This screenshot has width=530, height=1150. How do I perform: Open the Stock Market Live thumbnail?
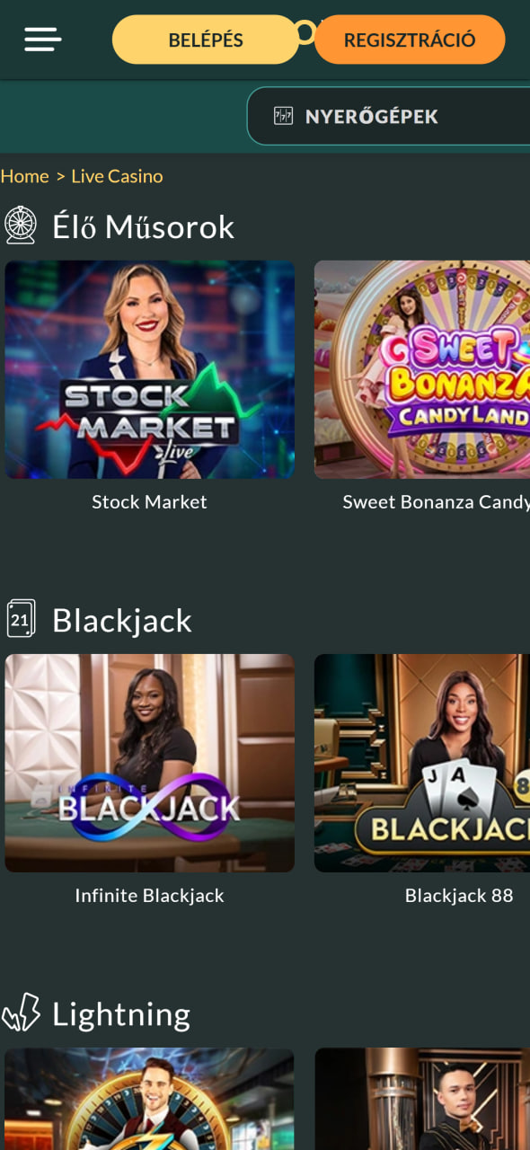pyautogui.click(x=149, y=369)
